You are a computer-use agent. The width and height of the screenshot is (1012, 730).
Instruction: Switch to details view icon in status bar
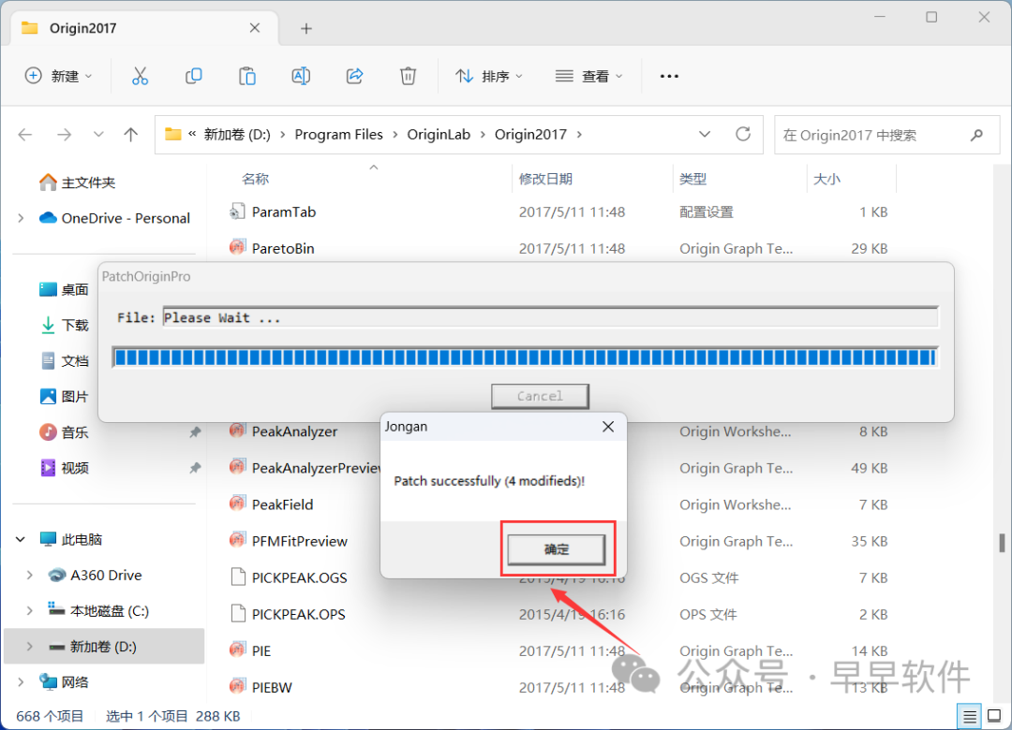tap(972, 716)
